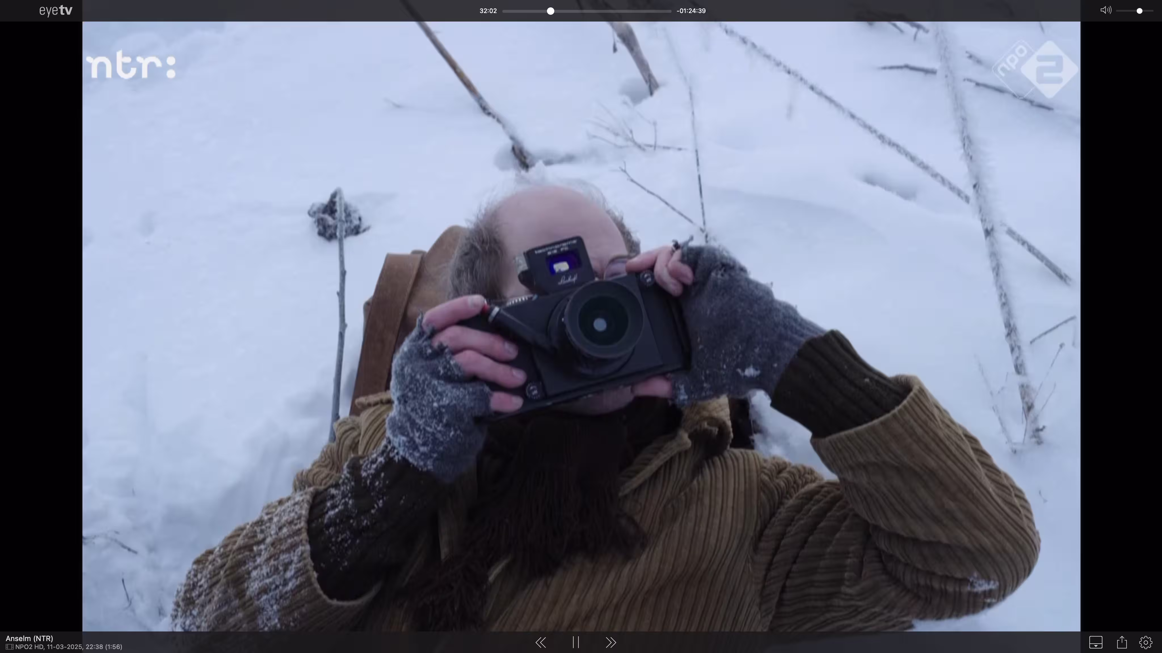Click the Anselm (NTR) title text
The height and width of the screenshot is (653, 1162).
click(29, 638)
